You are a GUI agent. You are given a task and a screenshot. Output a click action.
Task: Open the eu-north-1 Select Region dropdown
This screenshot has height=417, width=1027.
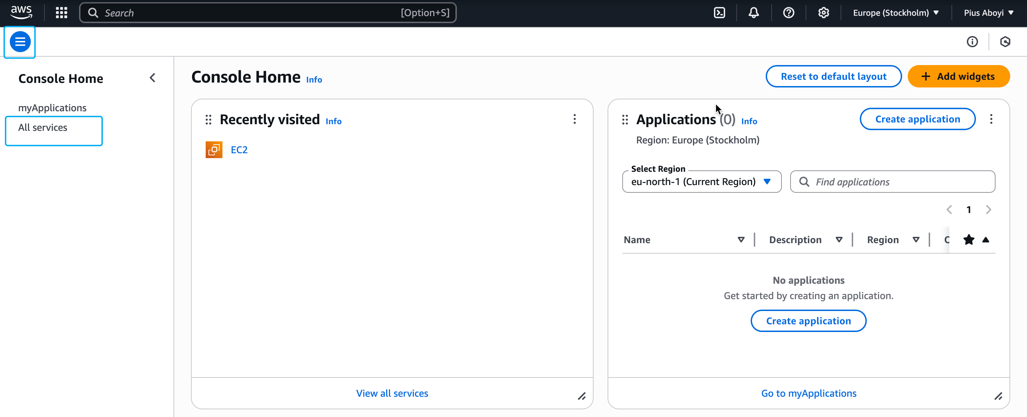701,182
